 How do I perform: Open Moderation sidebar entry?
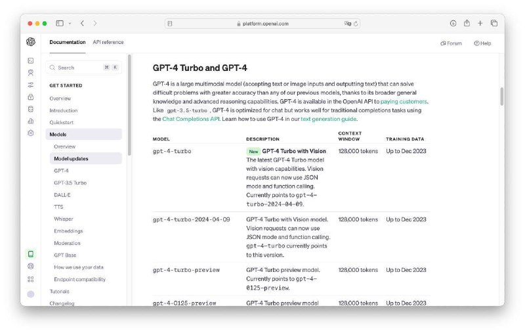[x=68, y=243]
